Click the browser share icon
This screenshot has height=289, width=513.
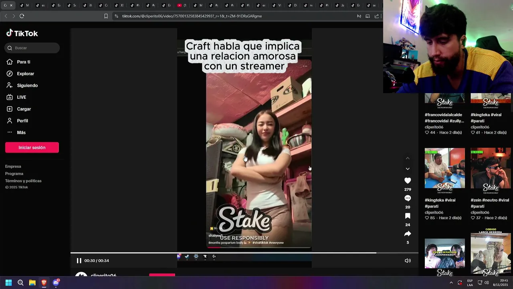click(377, 16)
